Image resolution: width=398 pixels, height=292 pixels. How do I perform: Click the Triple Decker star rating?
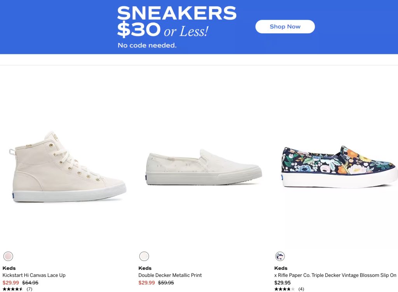click(284, 289)
